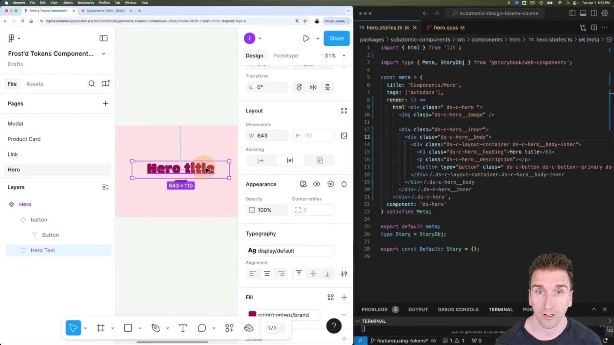Collapse the TERMINAL section chevron in VS Code

[358, 321]
